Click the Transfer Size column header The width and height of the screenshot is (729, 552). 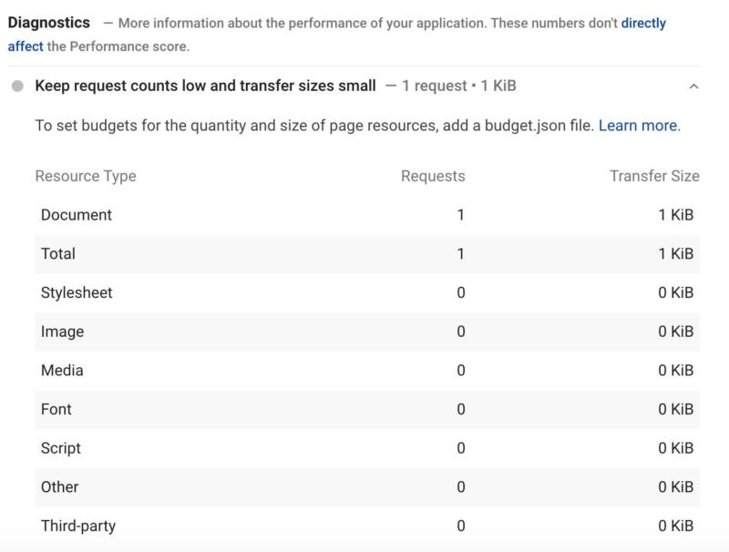click(654, 176)
